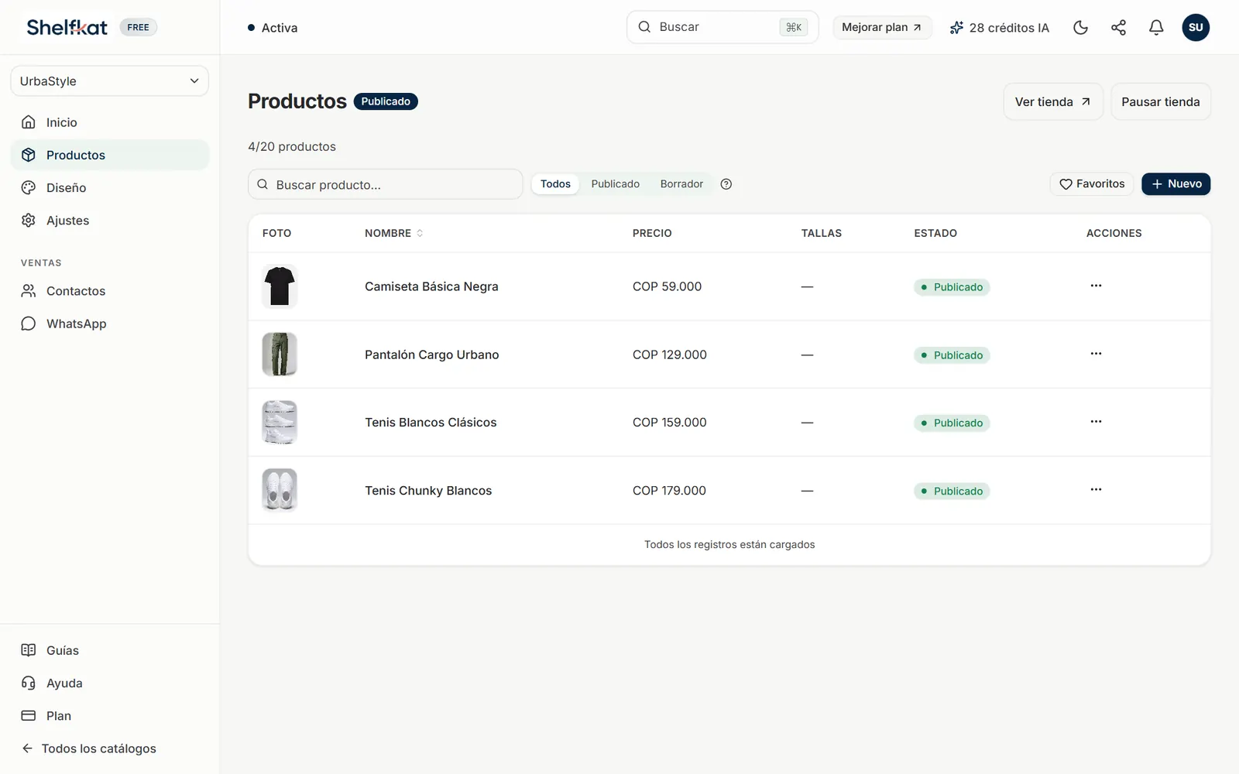
Task: Open actions menu for Tenis Blancos Clásicos
Action: click(1096, 422)
